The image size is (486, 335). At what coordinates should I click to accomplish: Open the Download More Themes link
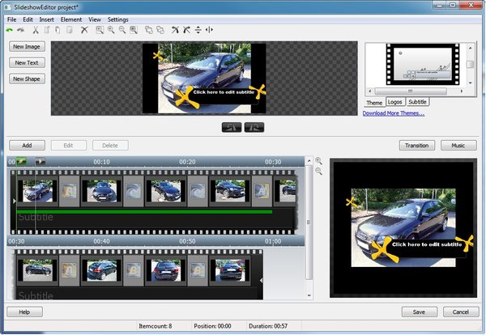394,113
